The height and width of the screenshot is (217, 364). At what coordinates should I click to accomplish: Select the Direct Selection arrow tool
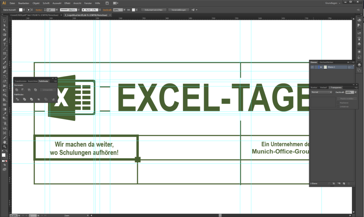5,26
